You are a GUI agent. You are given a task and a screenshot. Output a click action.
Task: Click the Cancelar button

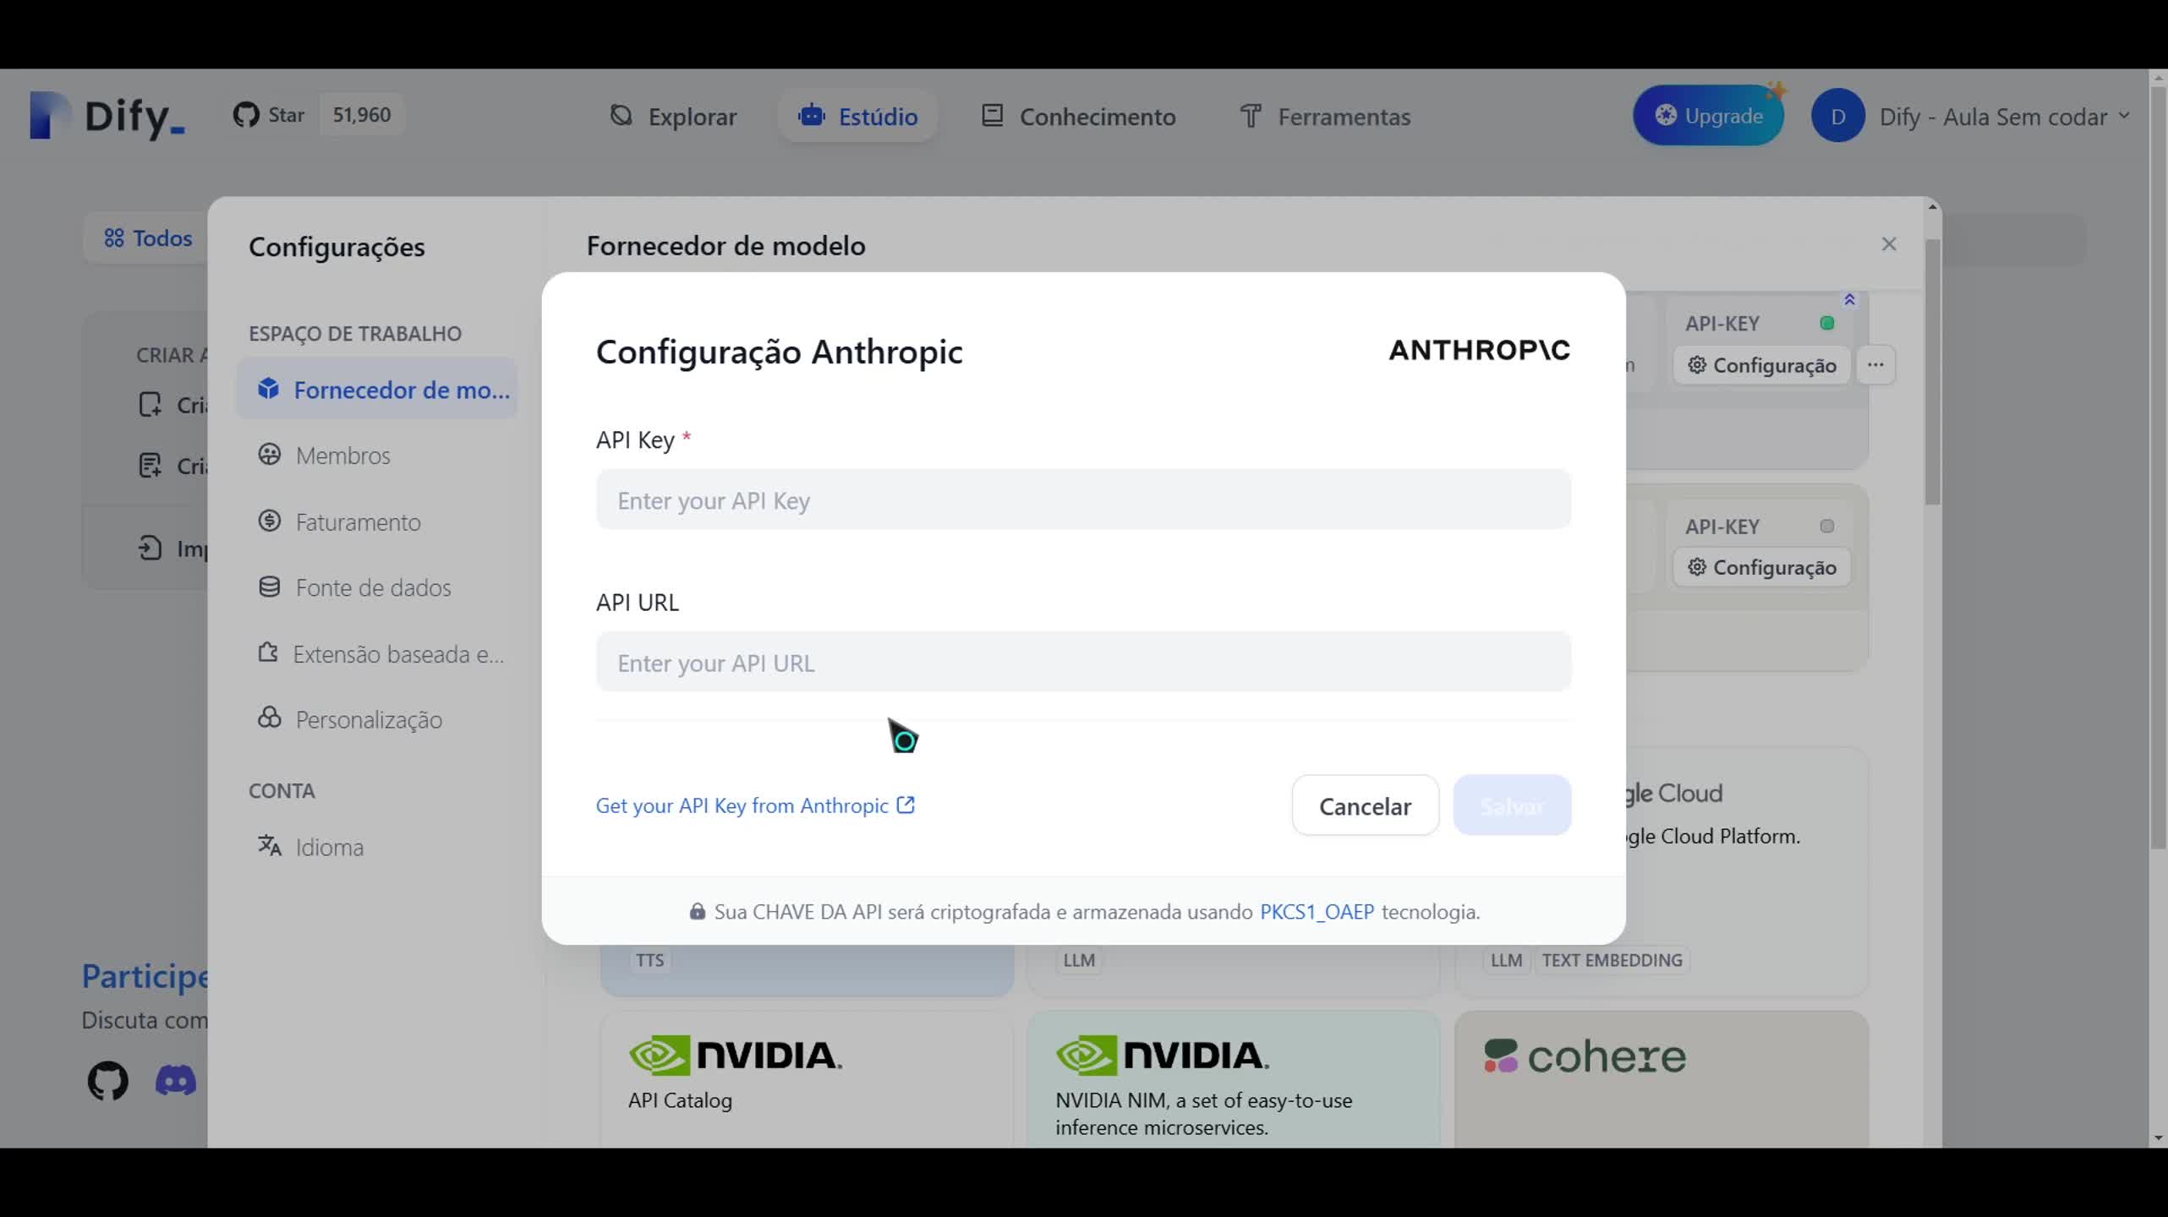point(1364,805)
